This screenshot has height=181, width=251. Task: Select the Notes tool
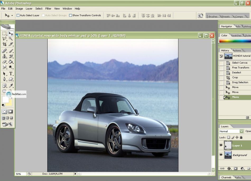[x=4, y=86]
